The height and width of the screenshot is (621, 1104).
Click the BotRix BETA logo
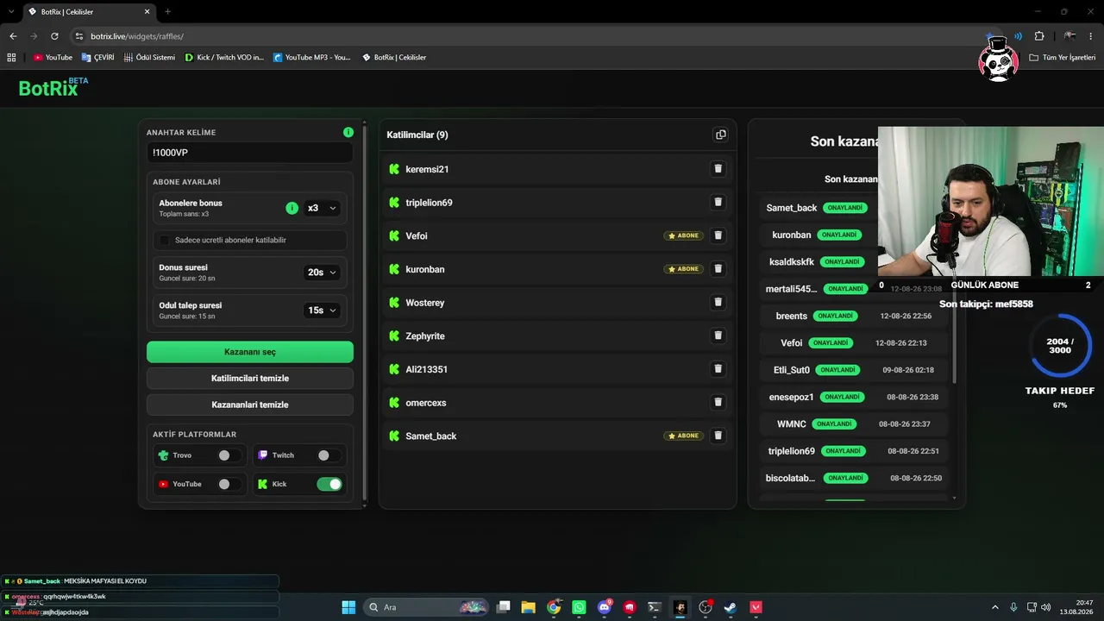coord(53,87)
